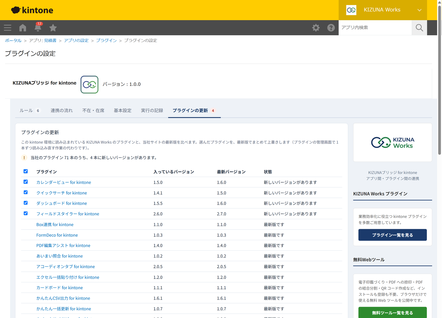Click the warning exclamation icon
Screen dimensions: 442x318
click(x=24, y=158)
